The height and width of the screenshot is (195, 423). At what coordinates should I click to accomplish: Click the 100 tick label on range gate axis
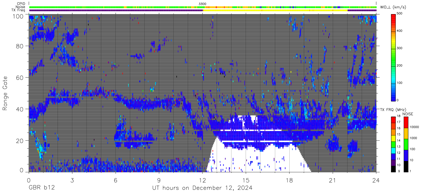(18, 16)
